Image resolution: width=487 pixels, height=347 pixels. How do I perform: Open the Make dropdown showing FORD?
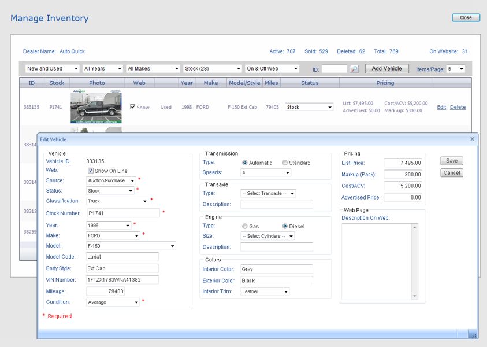click(113, 235)
